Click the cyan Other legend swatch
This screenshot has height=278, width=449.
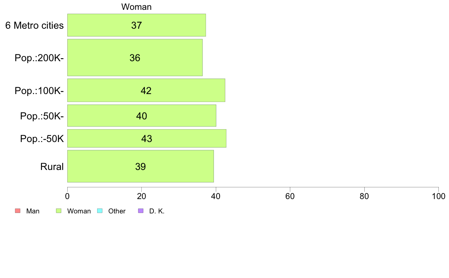point(100,211)
